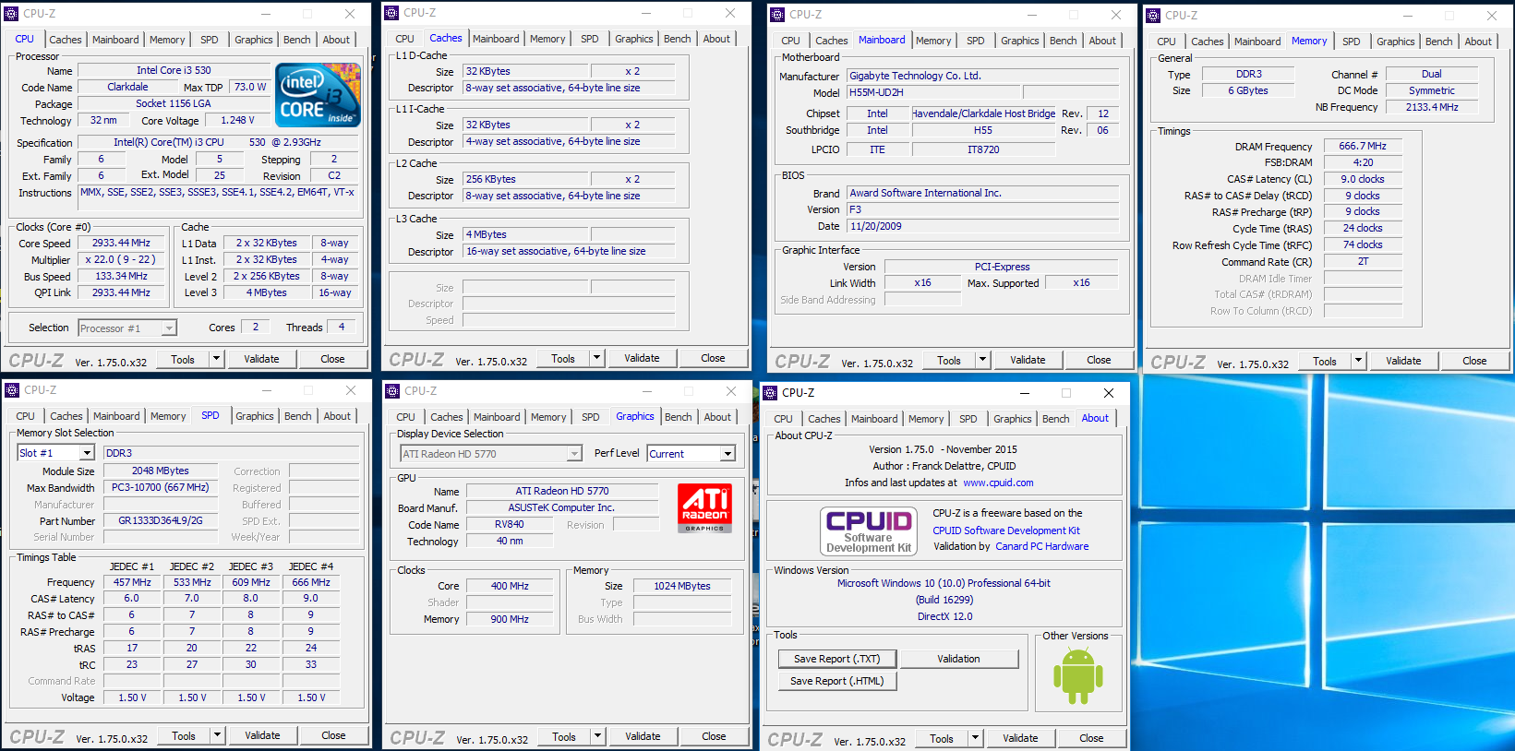Click Close in the SPD-tab window
1515x751 pixels.
pos(333,735)
